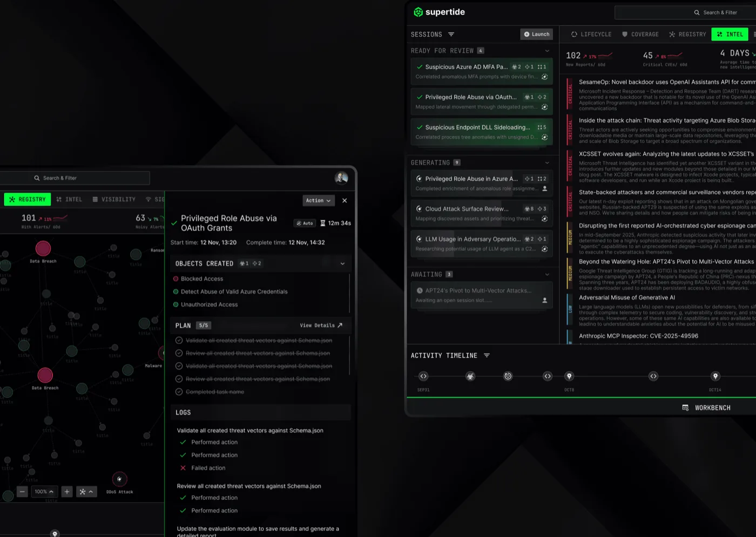The image size is (756, 537).
Task: Toggle the first struck-through Review plan step check
Action: pyautogui.click(x=179, y=353)
